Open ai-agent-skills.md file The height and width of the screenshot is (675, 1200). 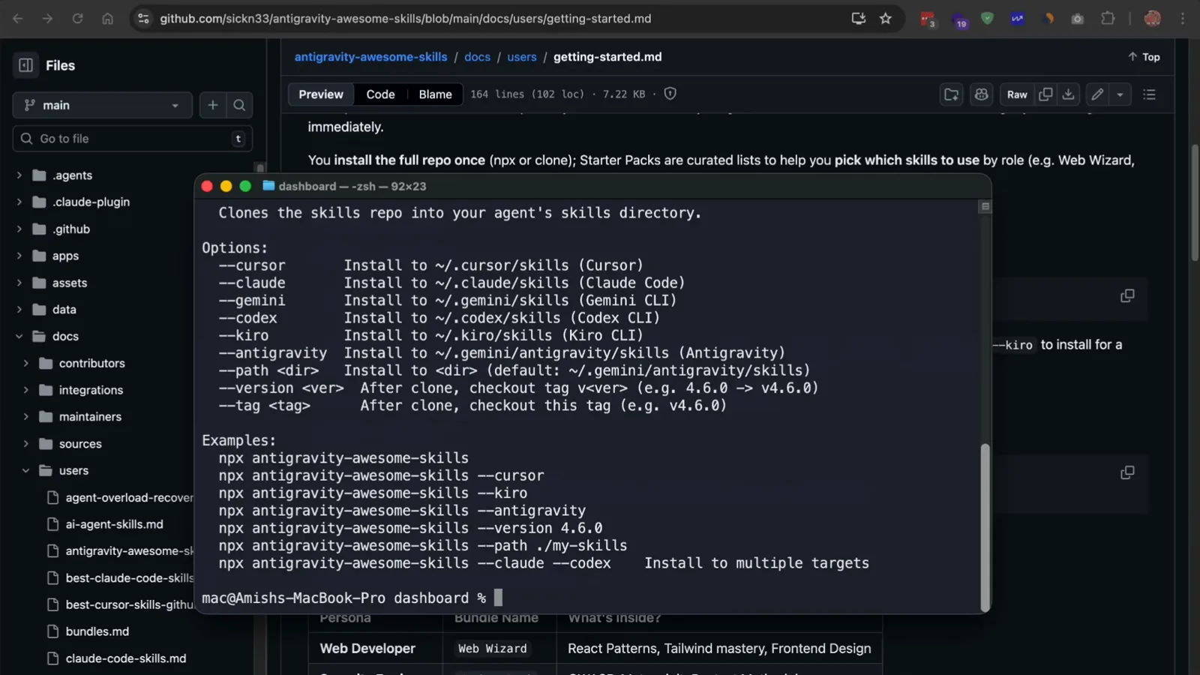pyautogui.click(x=114, y=524)
